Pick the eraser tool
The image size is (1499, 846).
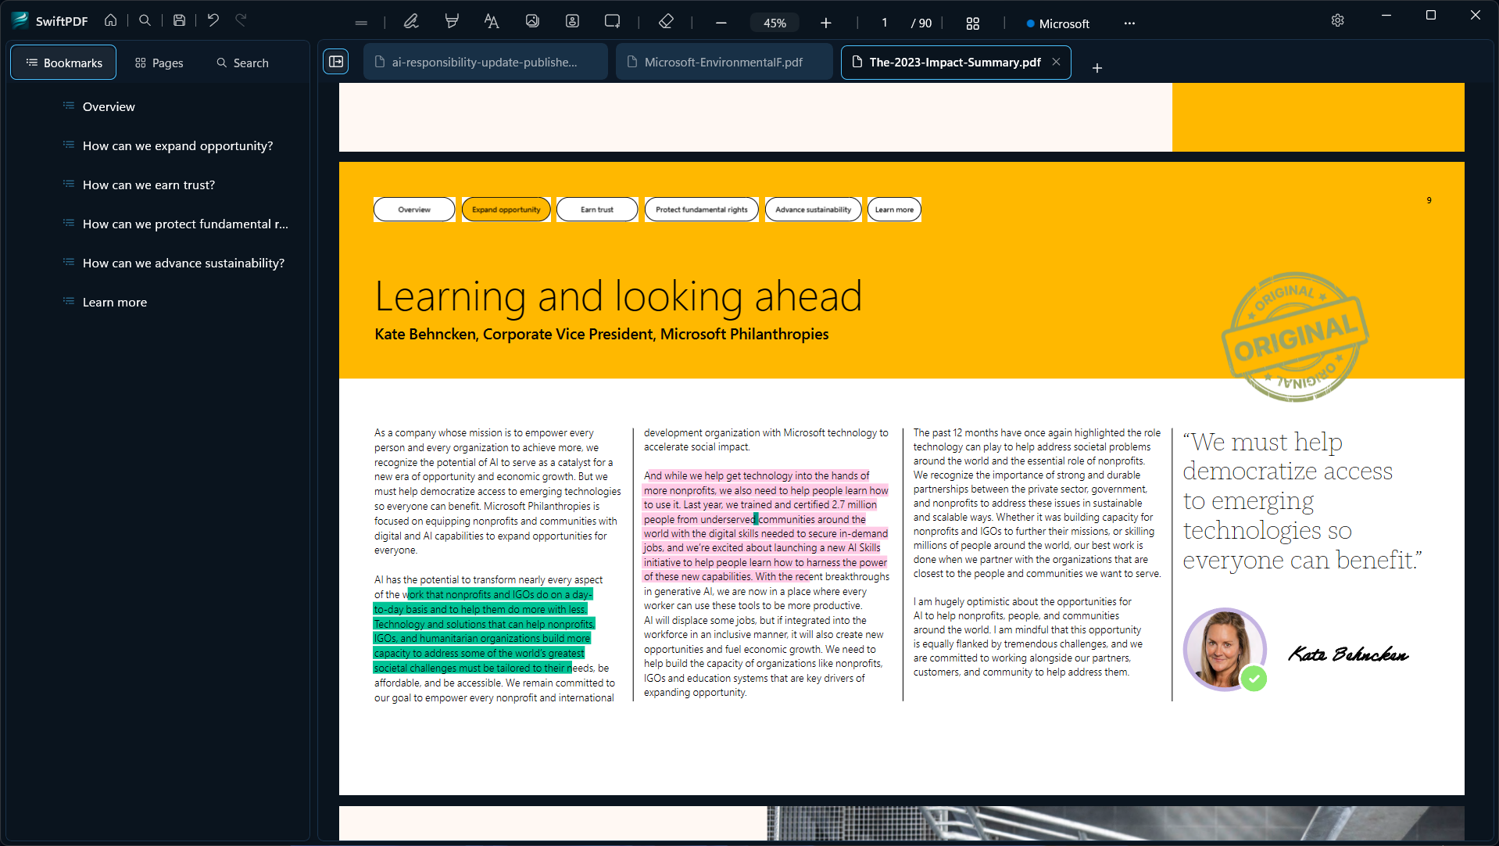(x=666, y=22)
